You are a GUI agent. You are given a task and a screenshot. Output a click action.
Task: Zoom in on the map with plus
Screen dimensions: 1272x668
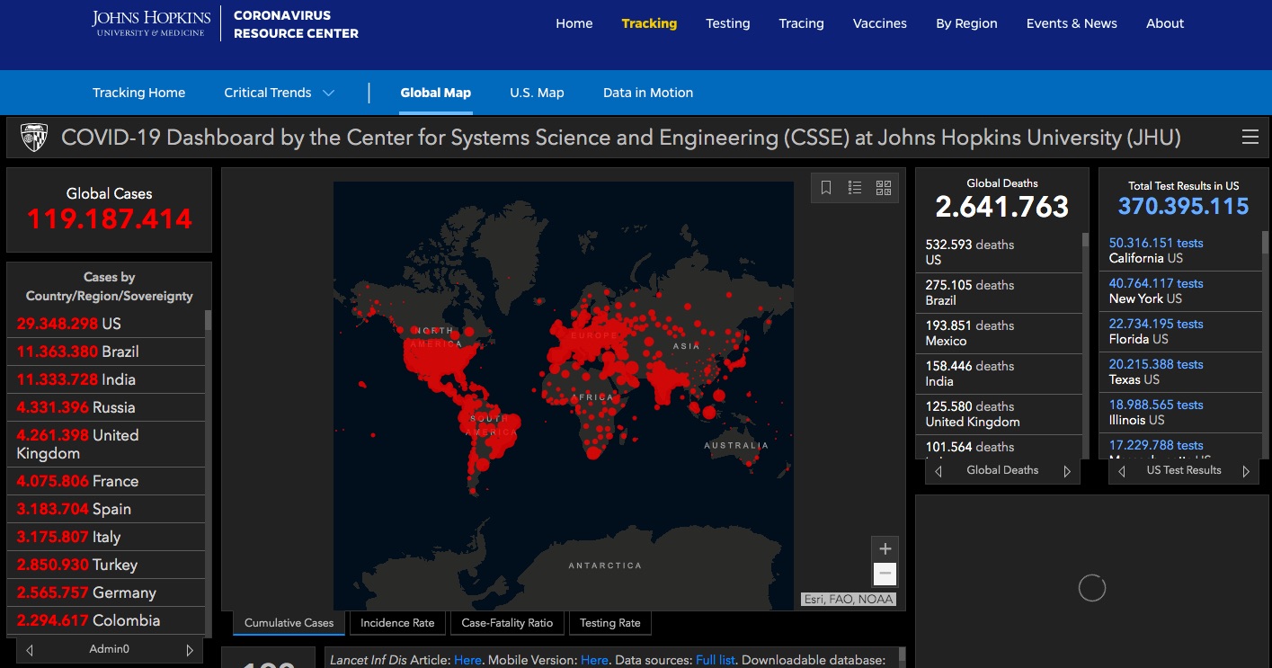(885, 549)
